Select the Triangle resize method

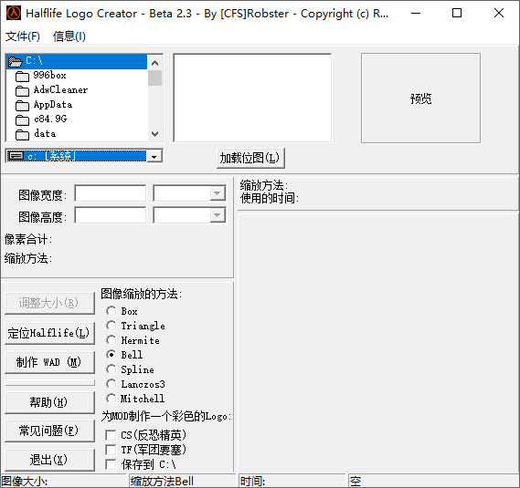point(111,326)
